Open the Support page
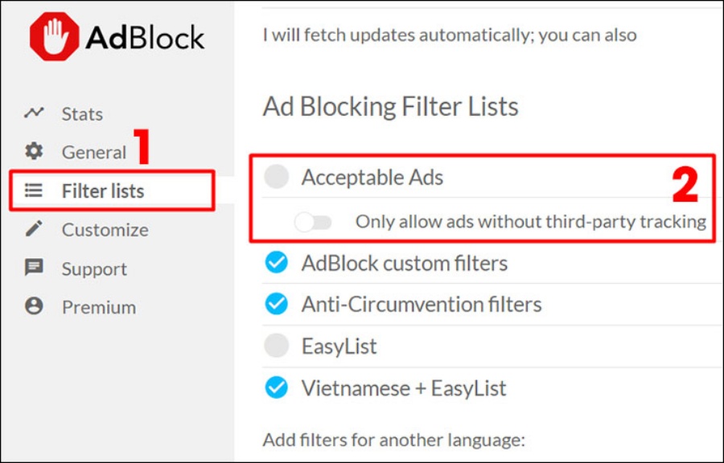724x463 pixels. point(94,268)
